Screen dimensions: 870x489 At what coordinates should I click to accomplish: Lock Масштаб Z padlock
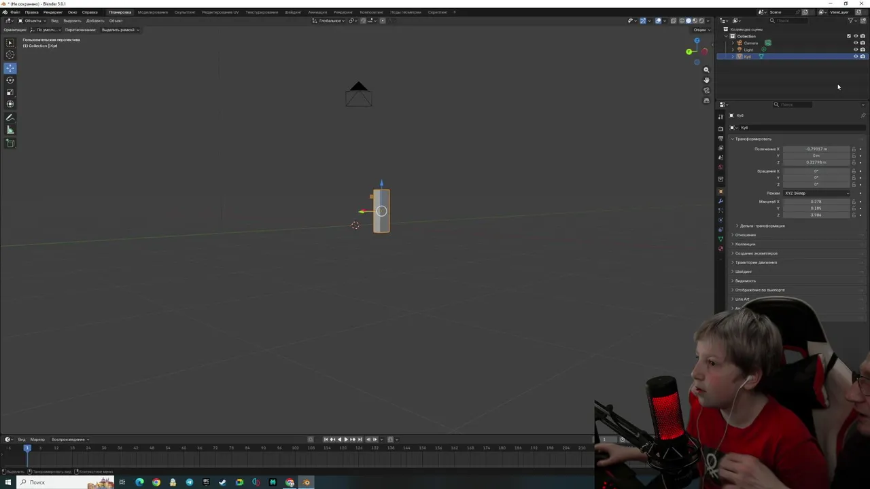coord(854,215)
